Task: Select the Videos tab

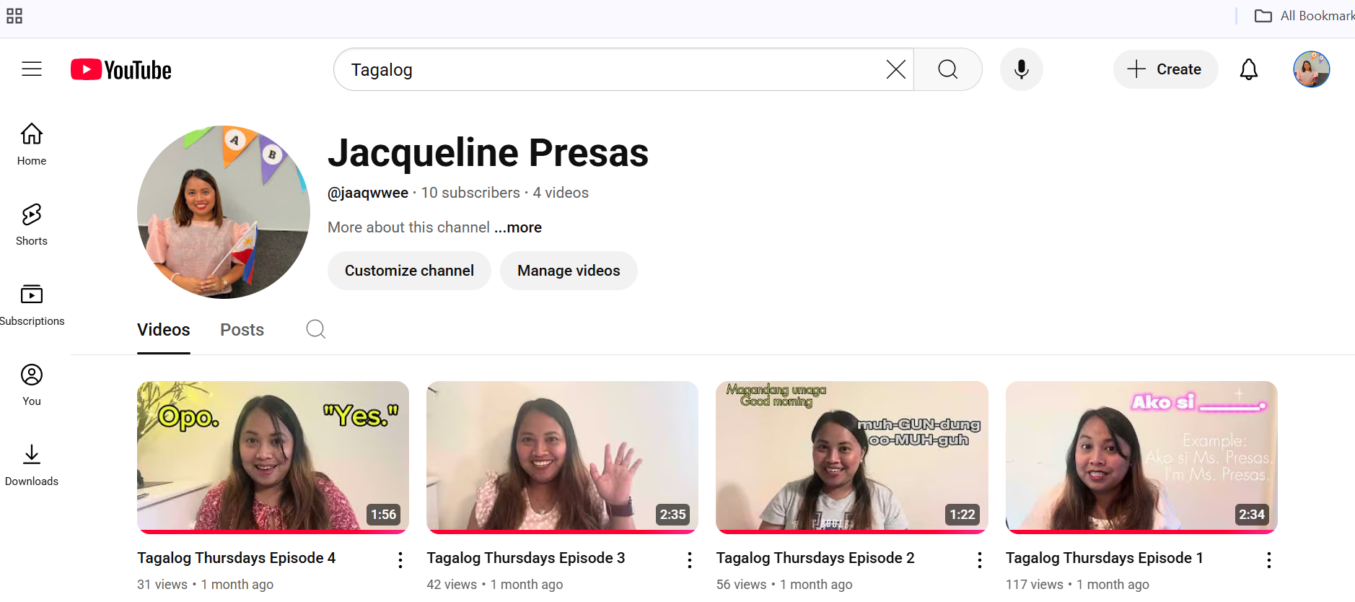Action: (x=164, y=330)
